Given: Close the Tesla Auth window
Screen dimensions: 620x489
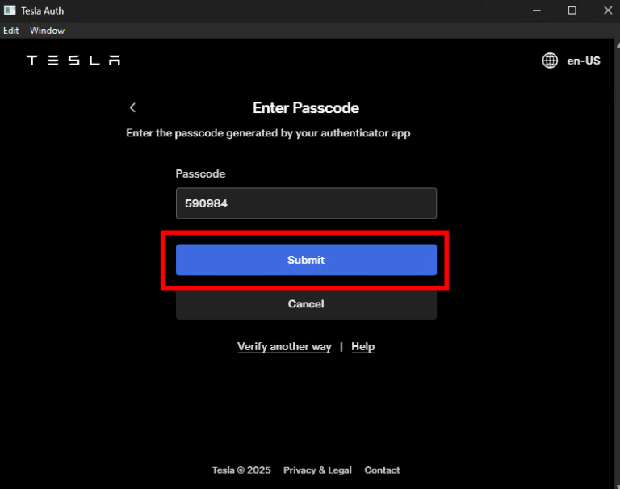Looking at the screenshot, I should [607, 10].
